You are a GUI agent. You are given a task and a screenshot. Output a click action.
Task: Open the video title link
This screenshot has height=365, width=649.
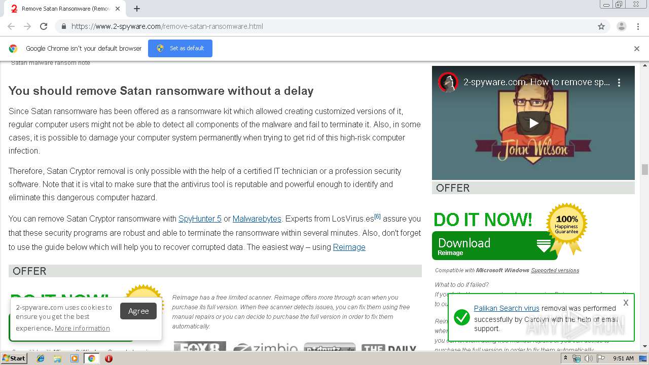[x=536, y=82]
